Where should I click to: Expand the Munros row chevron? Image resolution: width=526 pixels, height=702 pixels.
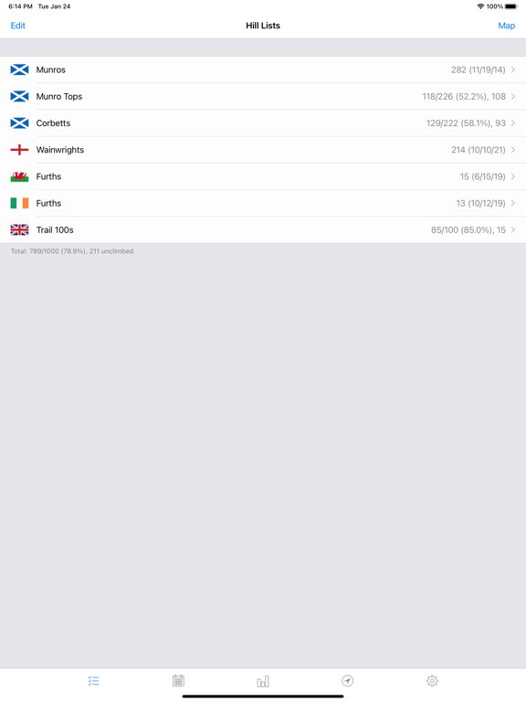(513, 69)
